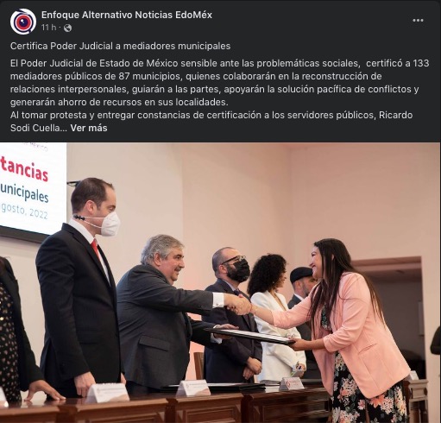Click the post body paragraph text
This screenshot has height=423, width=441.
(220, 95)
